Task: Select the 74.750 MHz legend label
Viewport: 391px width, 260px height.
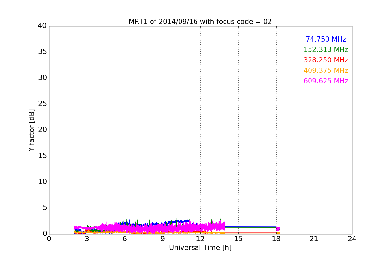Action: [326, 39]
